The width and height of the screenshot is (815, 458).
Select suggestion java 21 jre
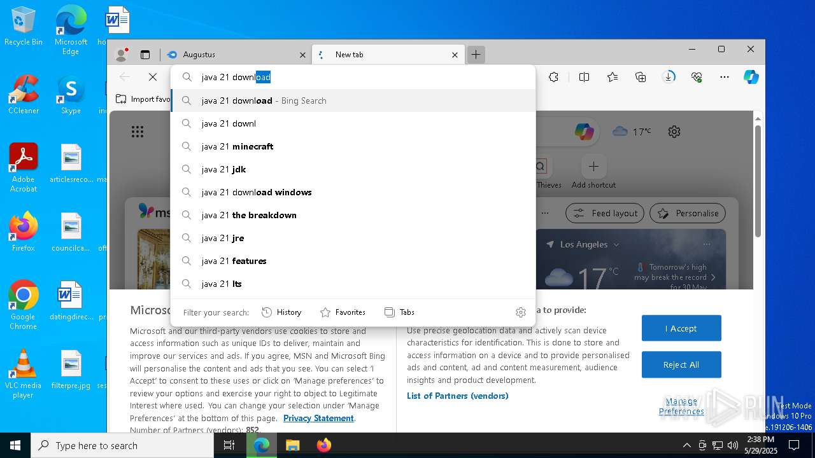click(353, 238)
